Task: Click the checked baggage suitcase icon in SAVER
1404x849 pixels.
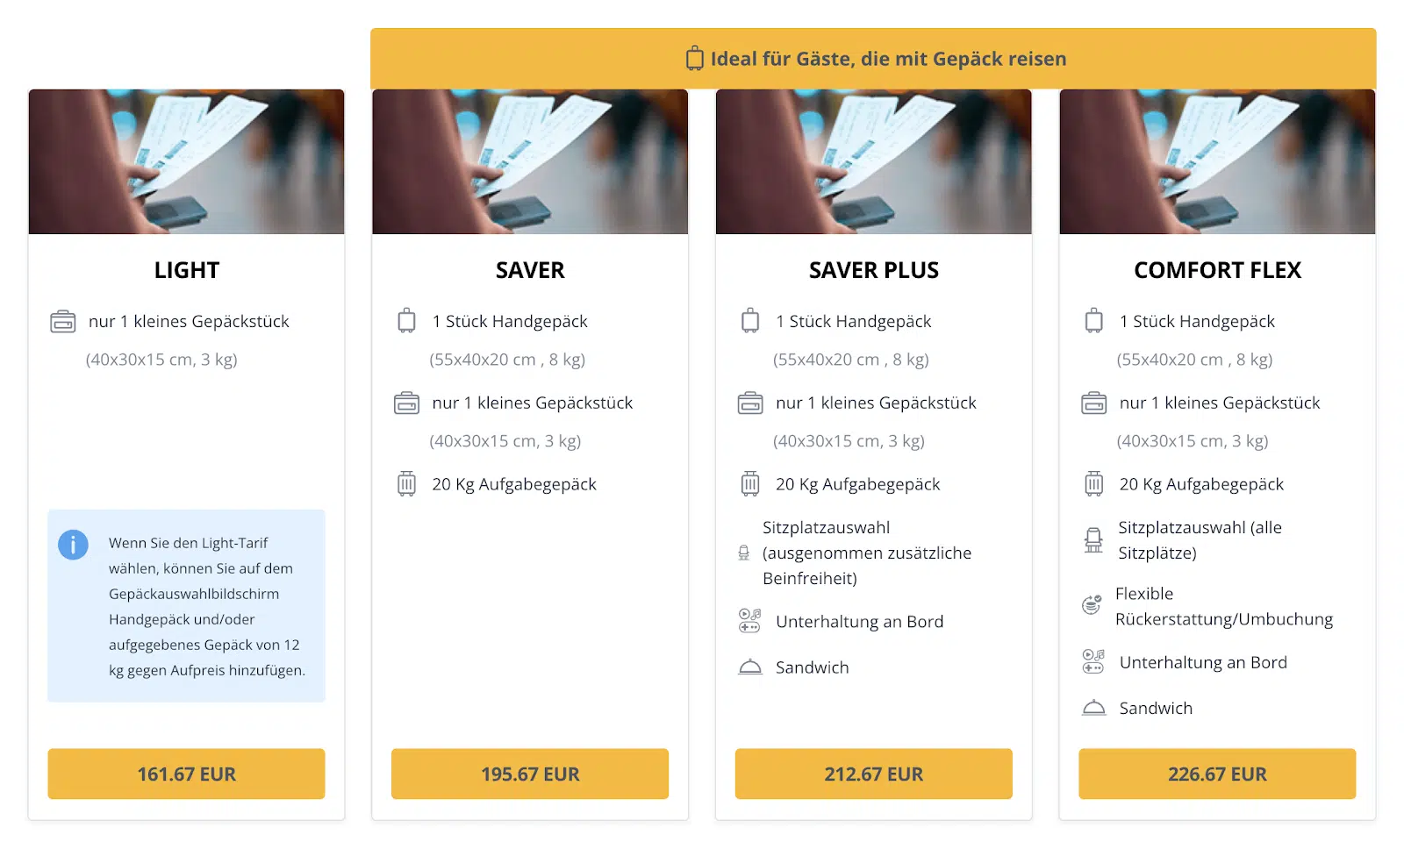Action: click(x=406, y=483)
